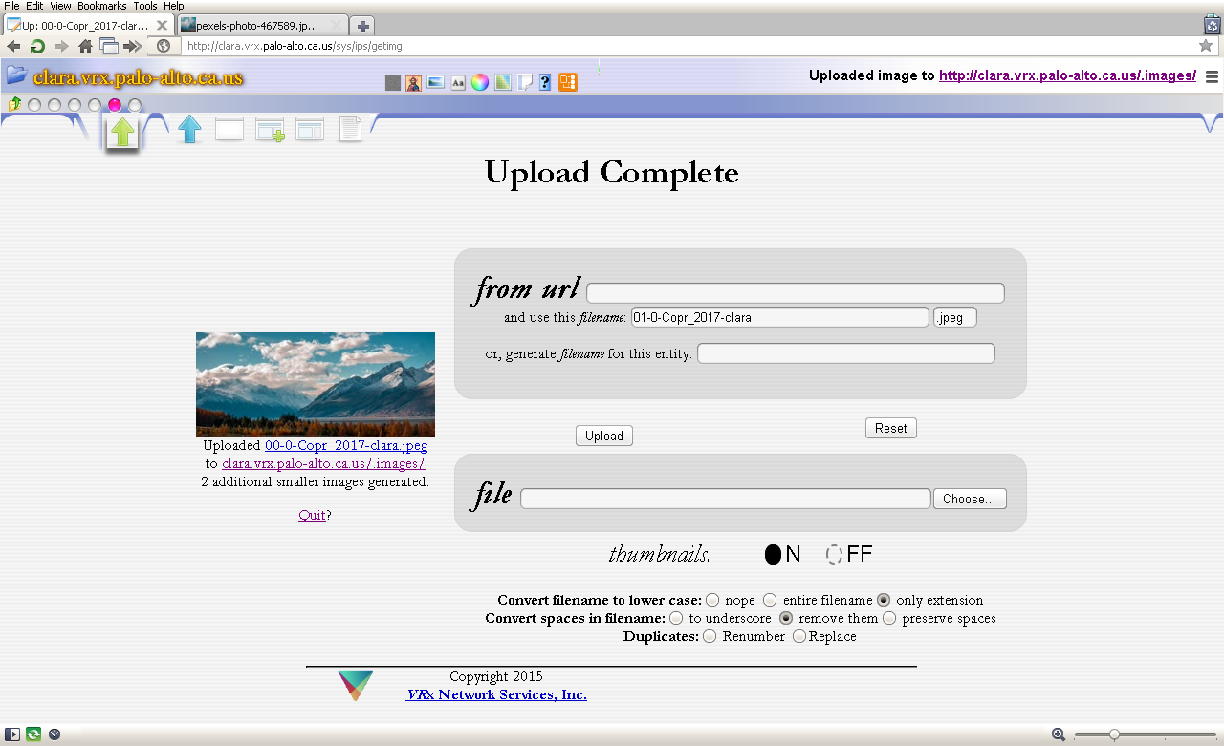This screenshot has height=746, width=1224.
Task: Click the window-with-plus icon
Action: coord(270,130)
